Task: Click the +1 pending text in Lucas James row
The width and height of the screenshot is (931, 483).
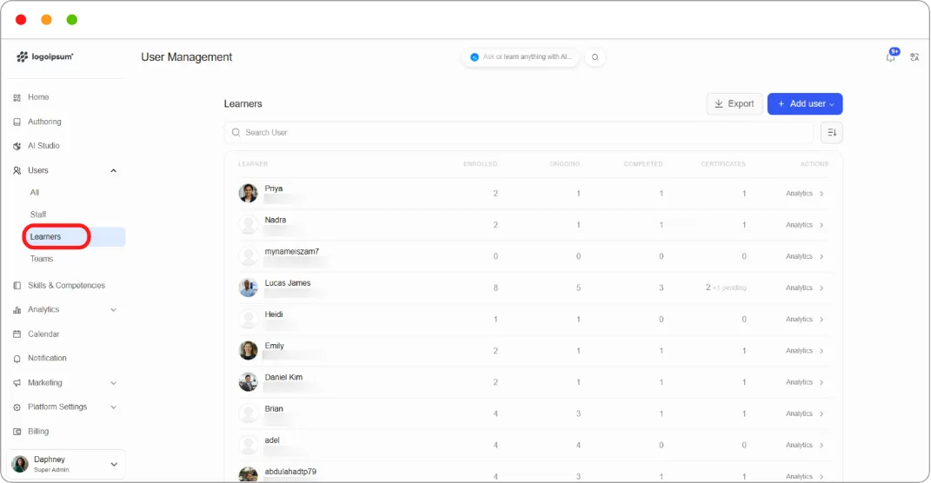Action: (729, 288)
